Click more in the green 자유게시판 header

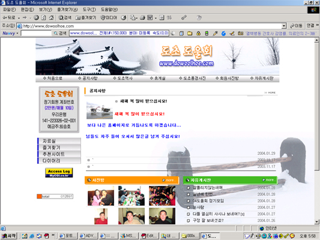pyautogui.click(x=269, y=180)
